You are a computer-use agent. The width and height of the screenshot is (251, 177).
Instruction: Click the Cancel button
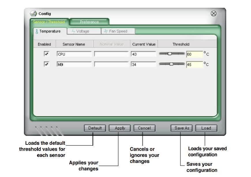(144, 128)
